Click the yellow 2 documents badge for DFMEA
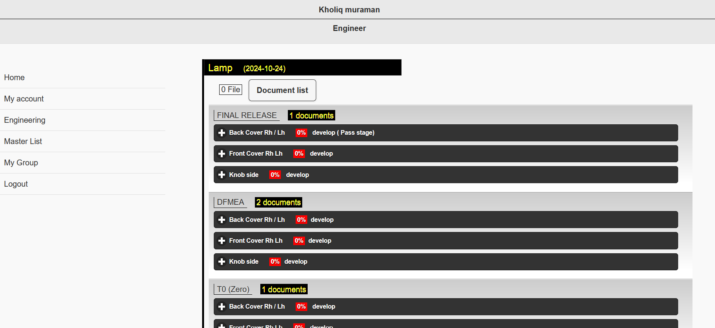 pyautogui.click(x=278, y=203)
